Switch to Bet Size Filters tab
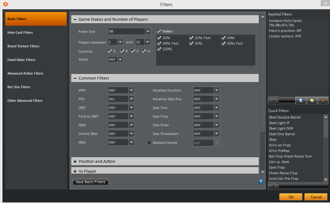This screenshot has width=330, height=203. [36, 87]
